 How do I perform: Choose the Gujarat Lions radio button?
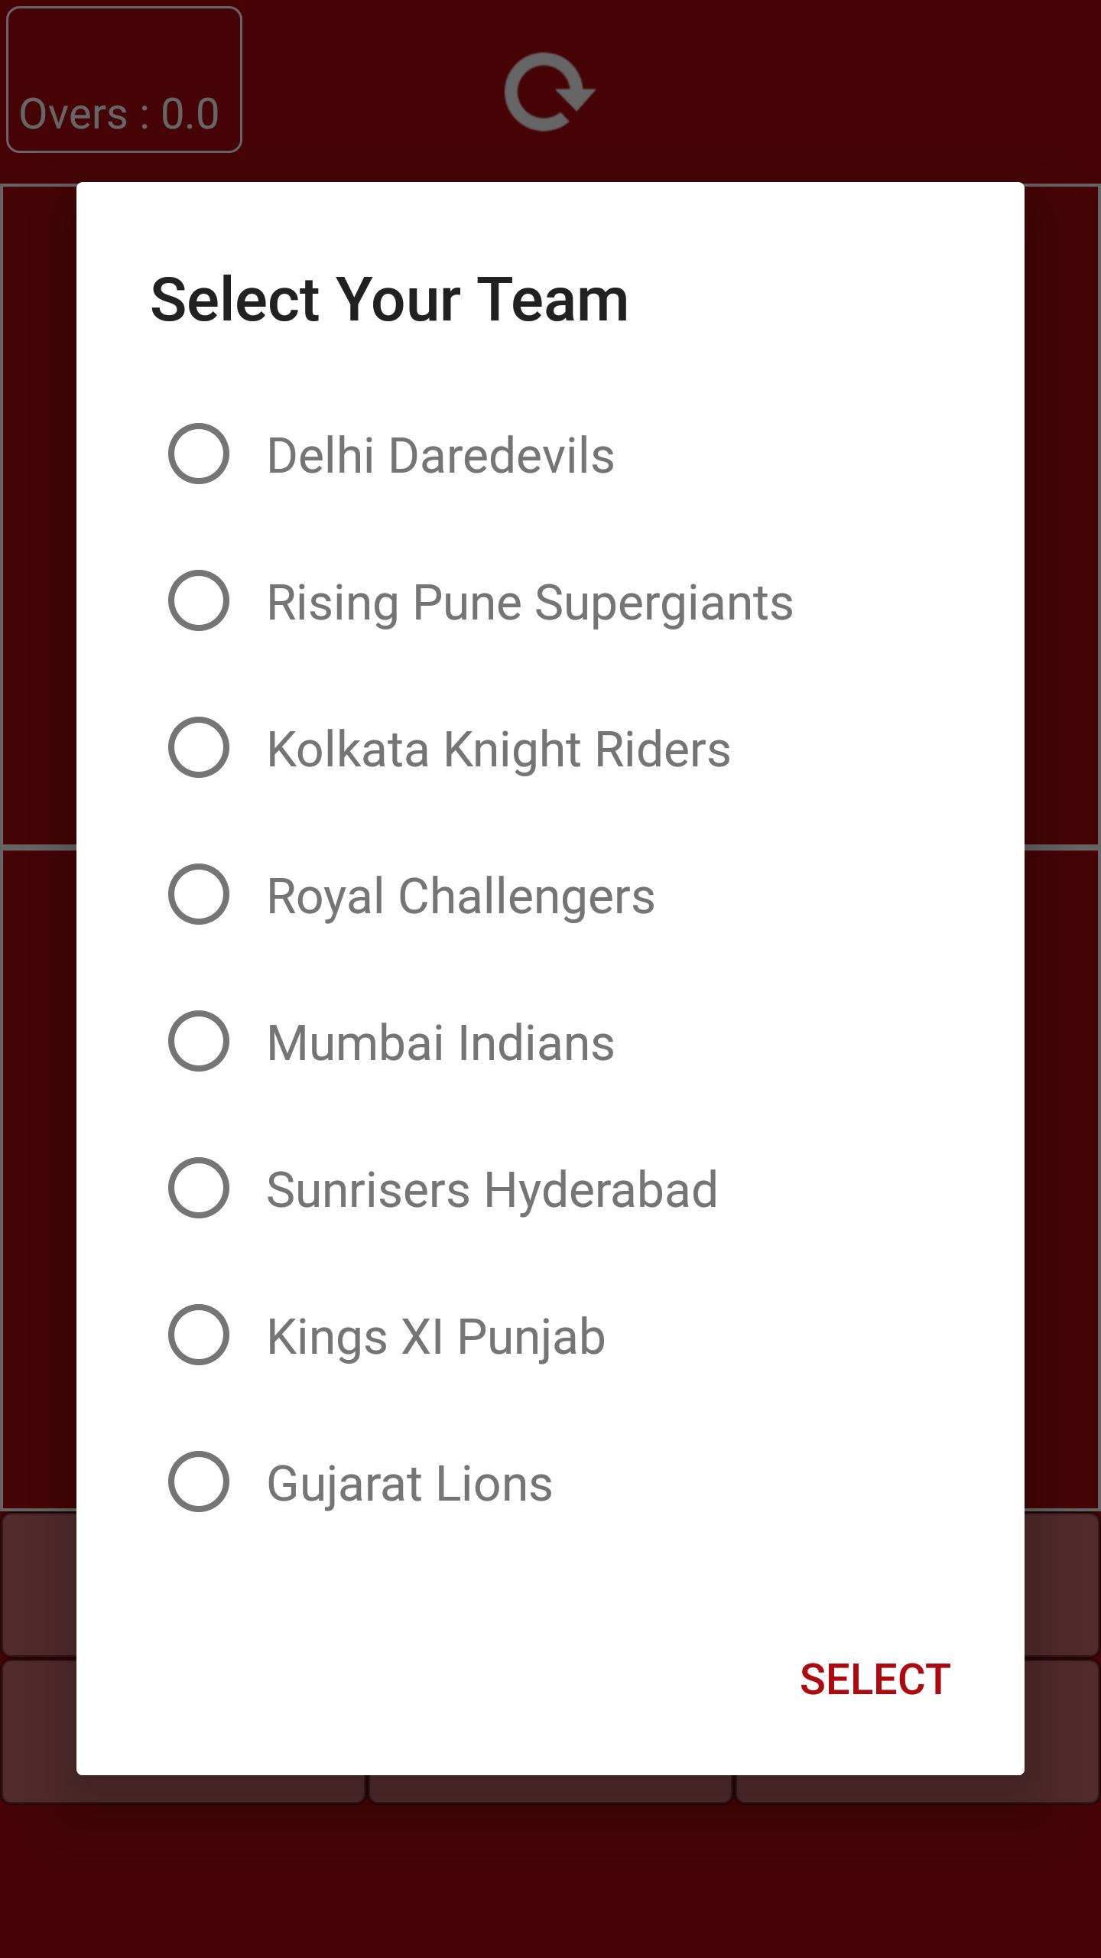click(x=199, y=1482)
